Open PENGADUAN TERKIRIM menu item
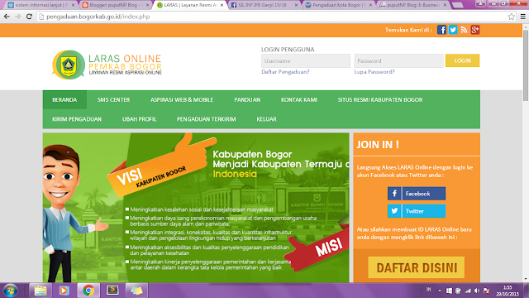 coord(206,119)
